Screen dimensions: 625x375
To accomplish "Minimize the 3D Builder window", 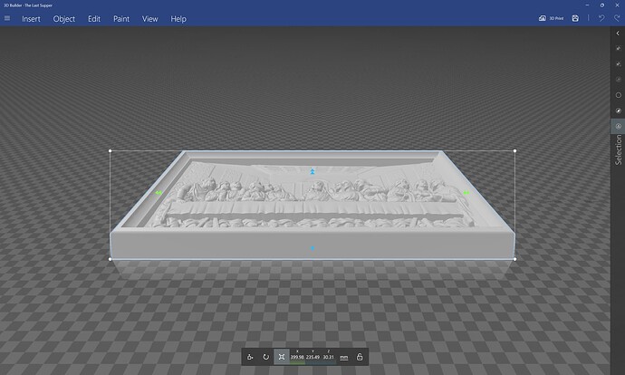I will [587, 5].
